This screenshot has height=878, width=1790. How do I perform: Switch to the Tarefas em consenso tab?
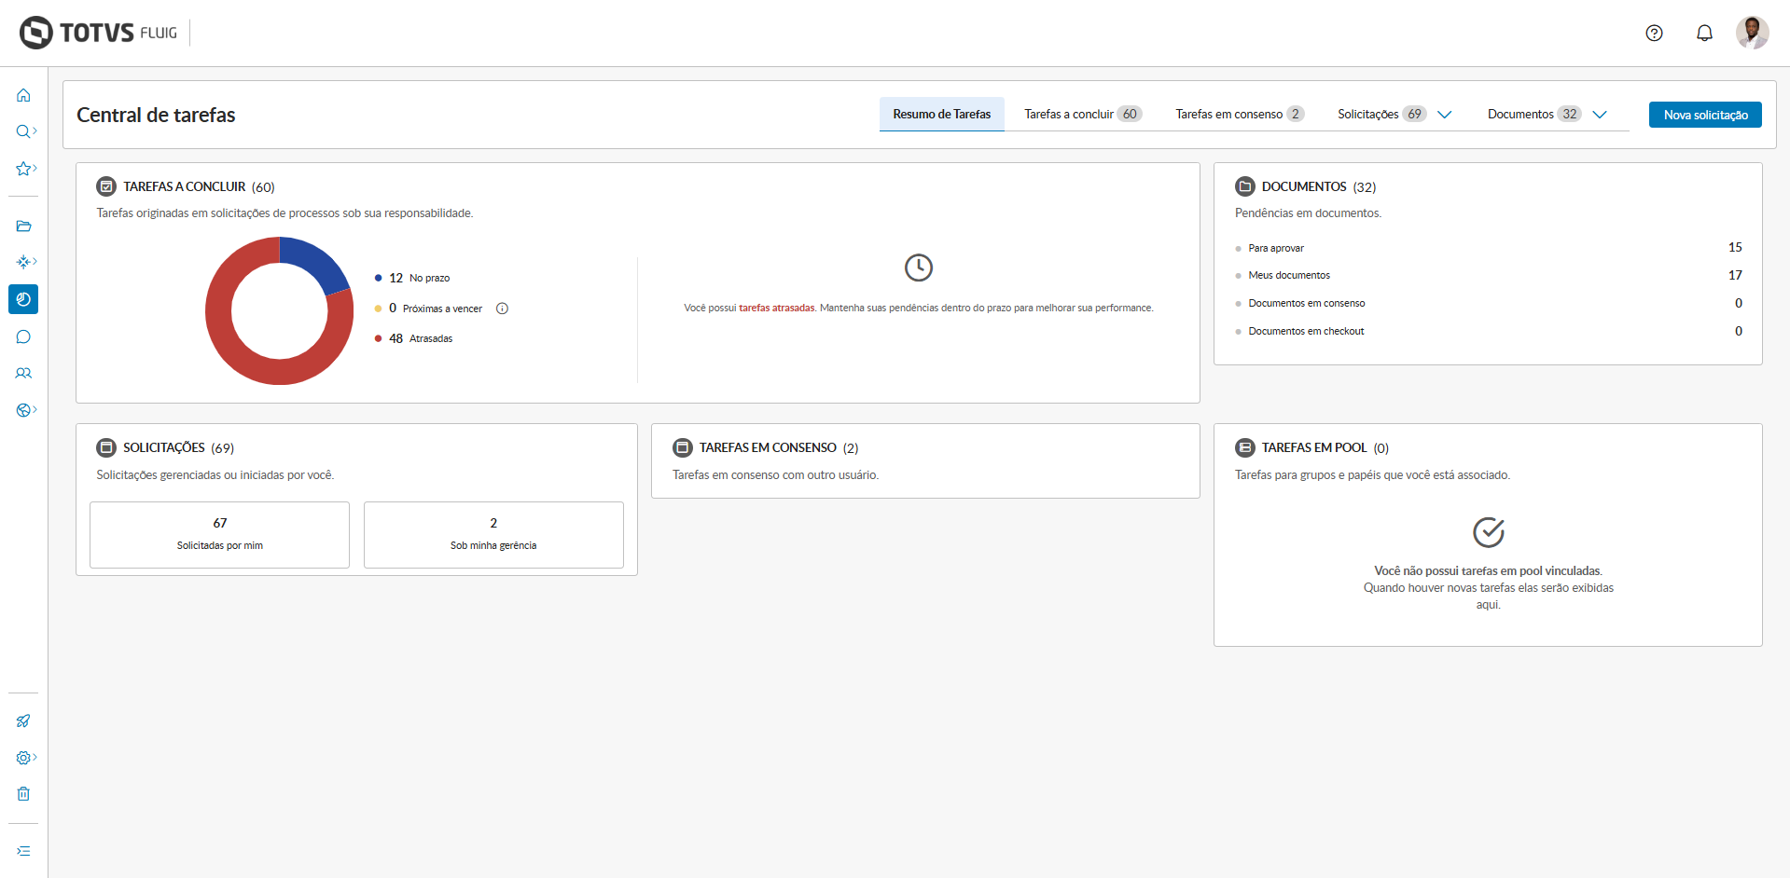point(1239,115)
